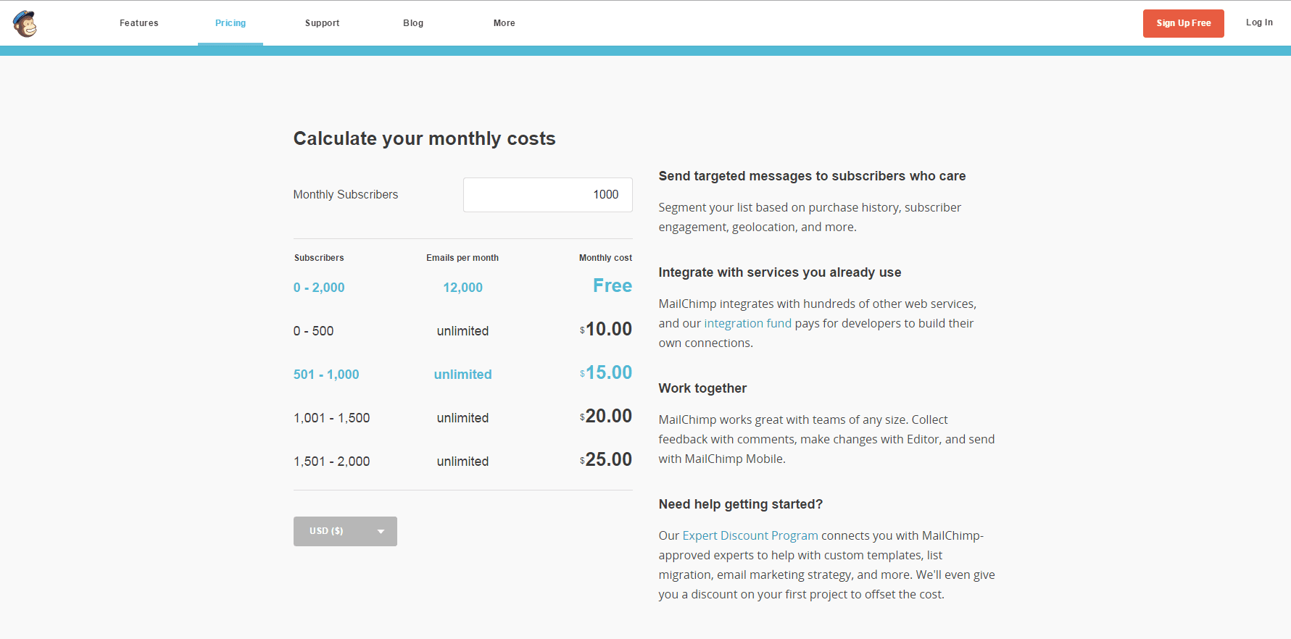The height and width of the screenshot is (639, 1291).
Task: Click the currency dropdown arrow
Action: coord(381,532)
